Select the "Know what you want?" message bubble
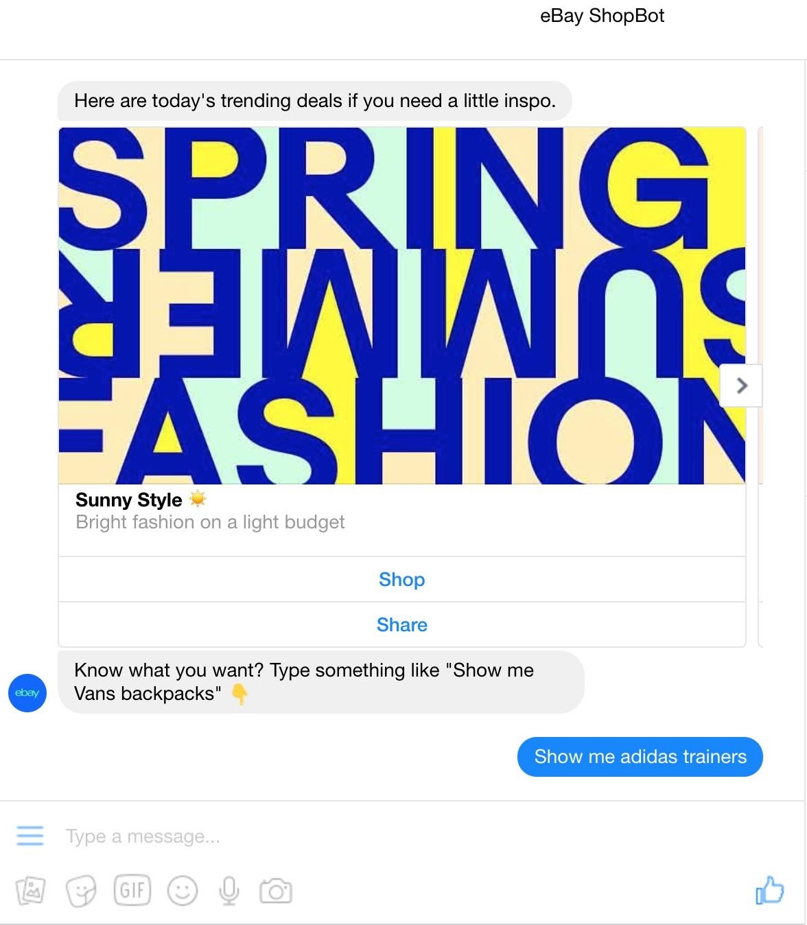807x925 pixels. pyautogui.click(x=321, y=682)
